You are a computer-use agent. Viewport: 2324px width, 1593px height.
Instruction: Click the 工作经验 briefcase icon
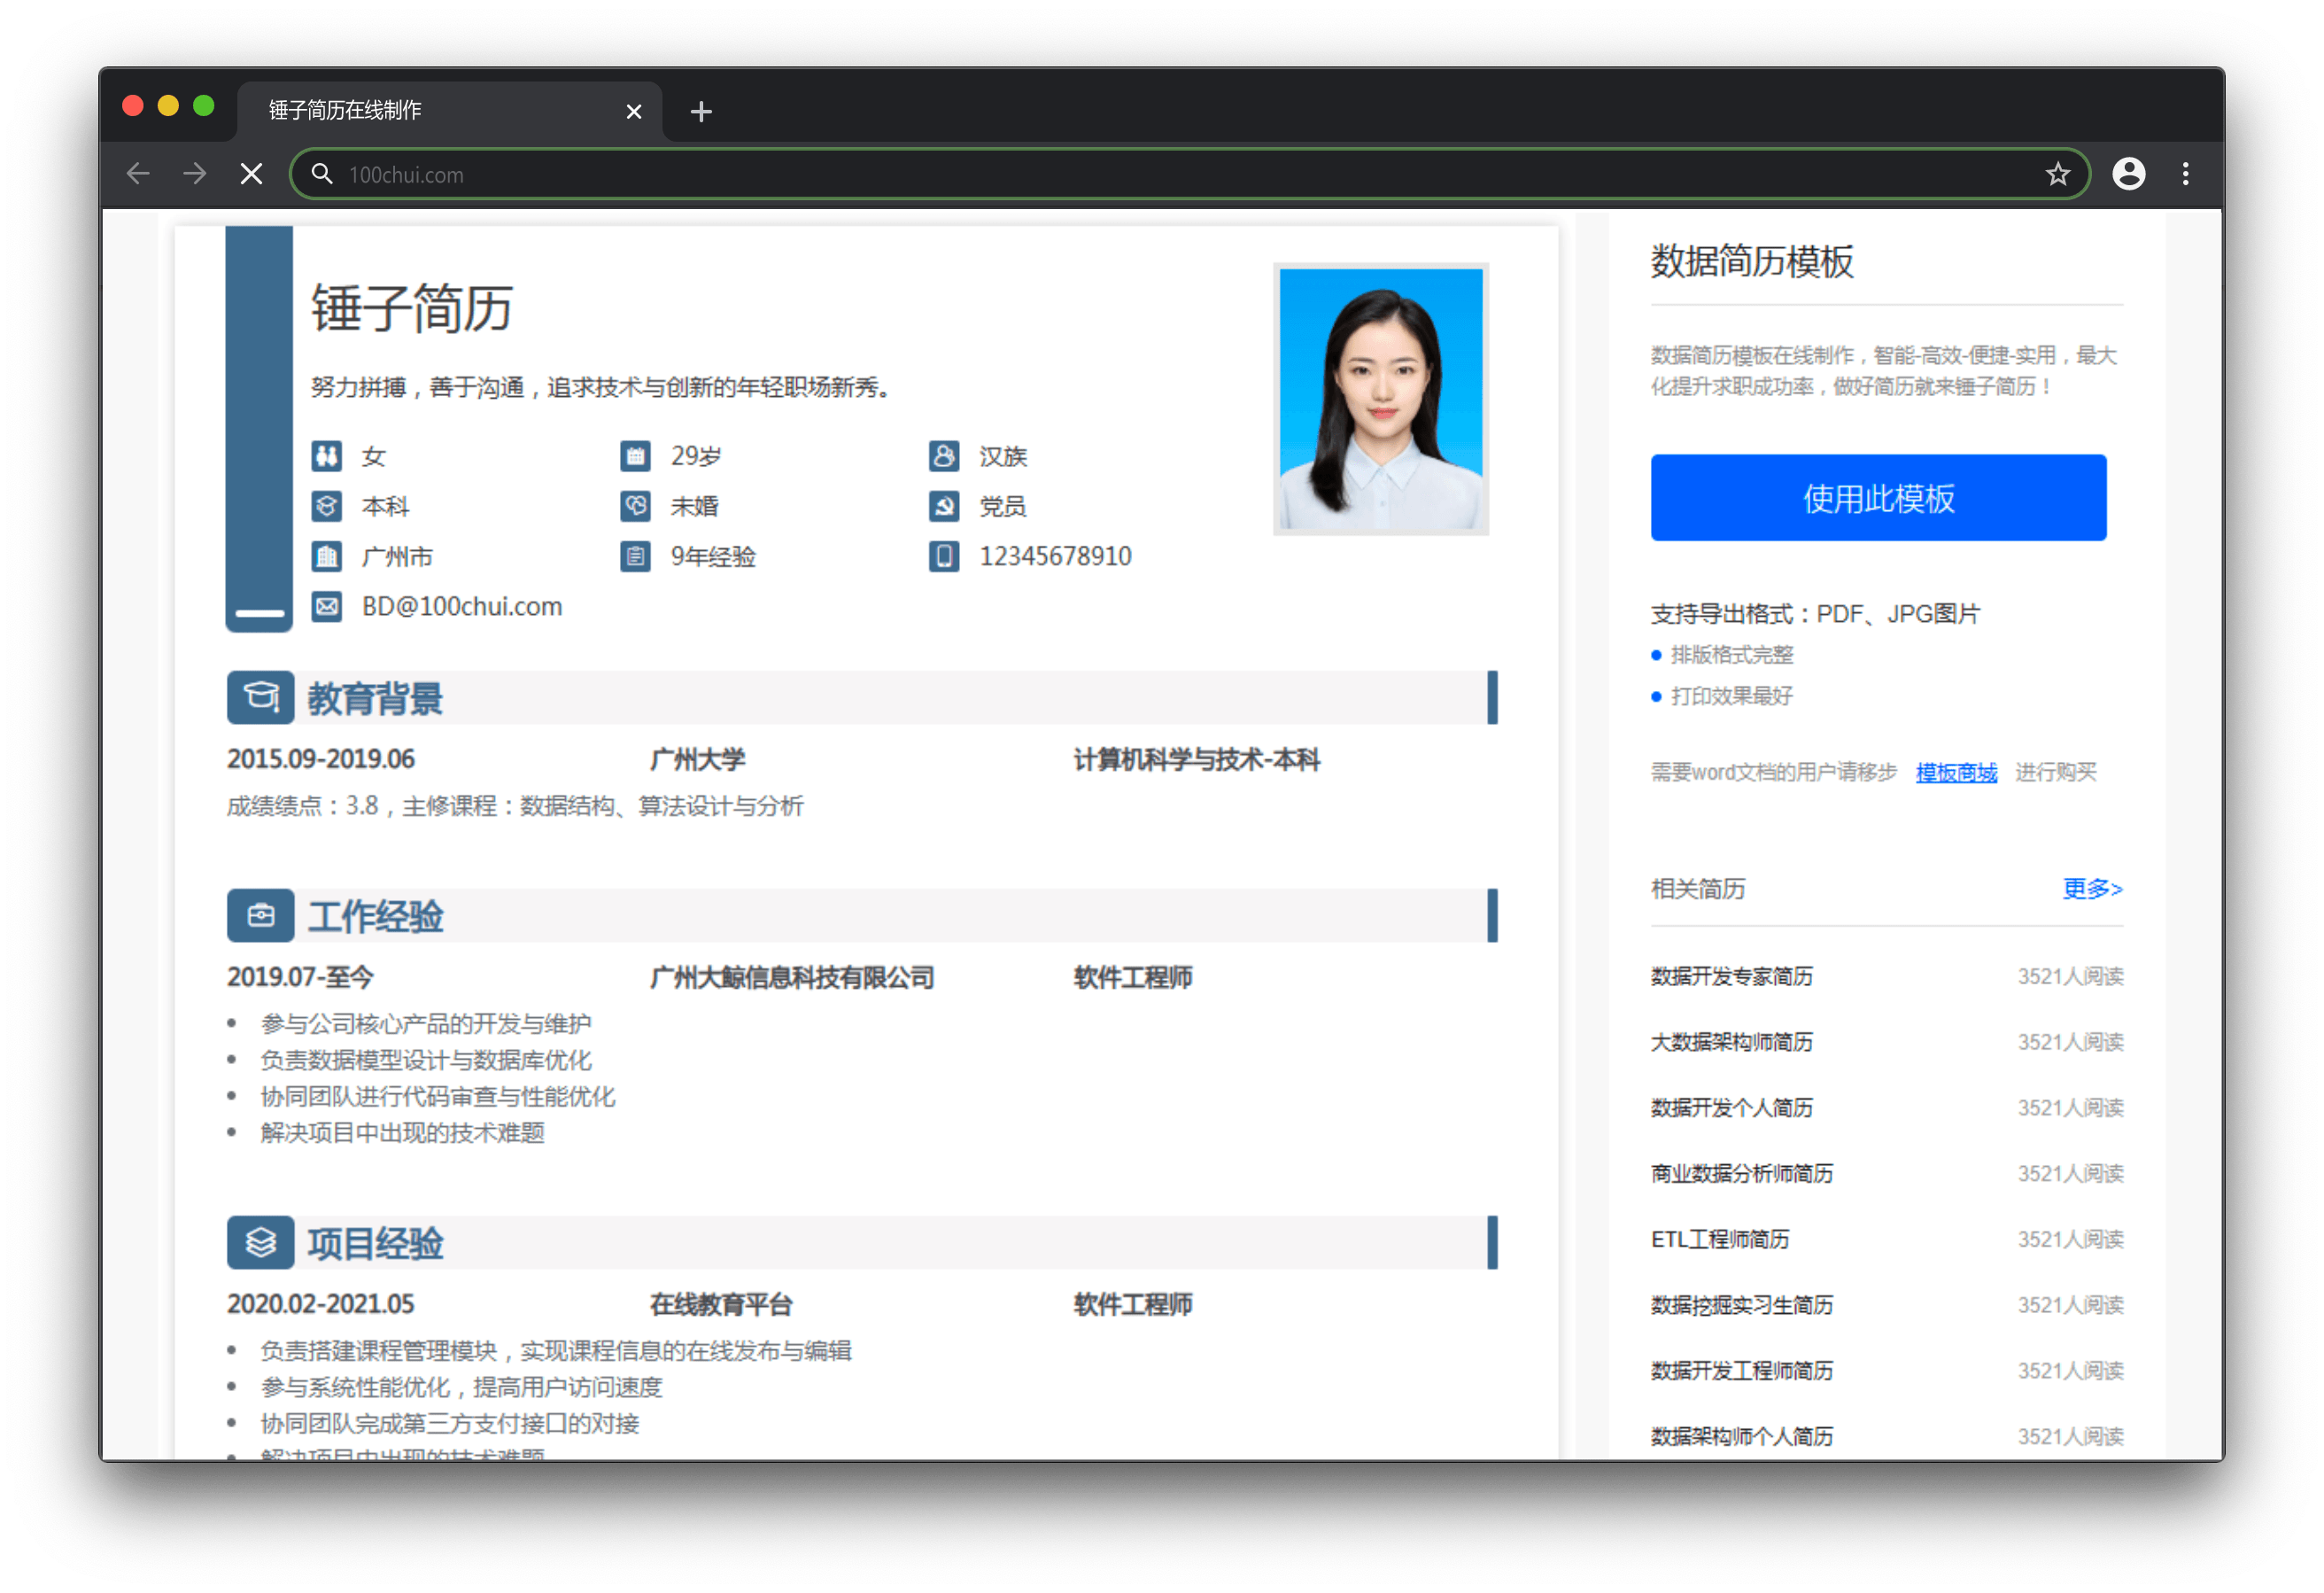pyautogui.click(x=260, y=915)
